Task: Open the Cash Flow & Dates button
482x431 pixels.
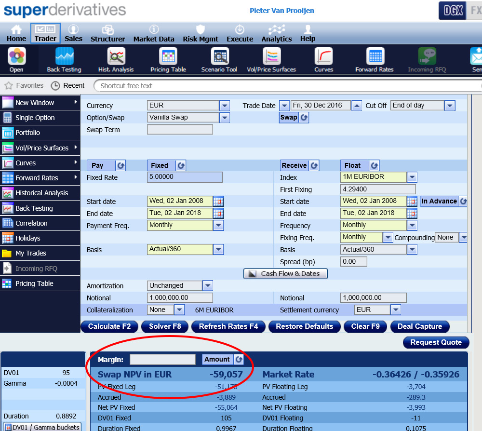Action: tap(285, 274)
